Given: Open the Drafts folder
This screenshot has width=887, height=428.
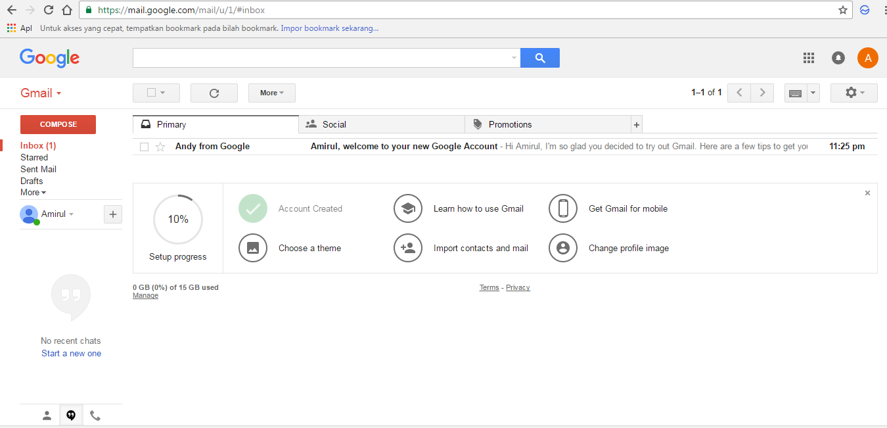Looking at the screenshot, I should (x=32, y=181).
